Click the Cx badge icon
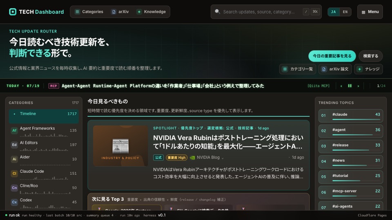The width and height of the screenshot is (392, 220). (x=14, y=202)
